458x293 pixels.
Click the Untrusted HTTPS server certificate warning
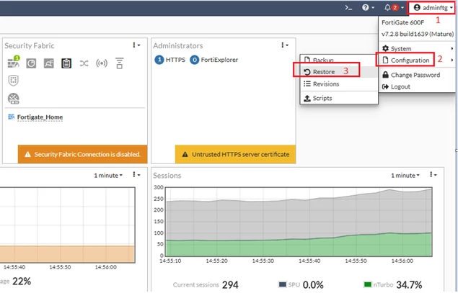click(235, 154)
